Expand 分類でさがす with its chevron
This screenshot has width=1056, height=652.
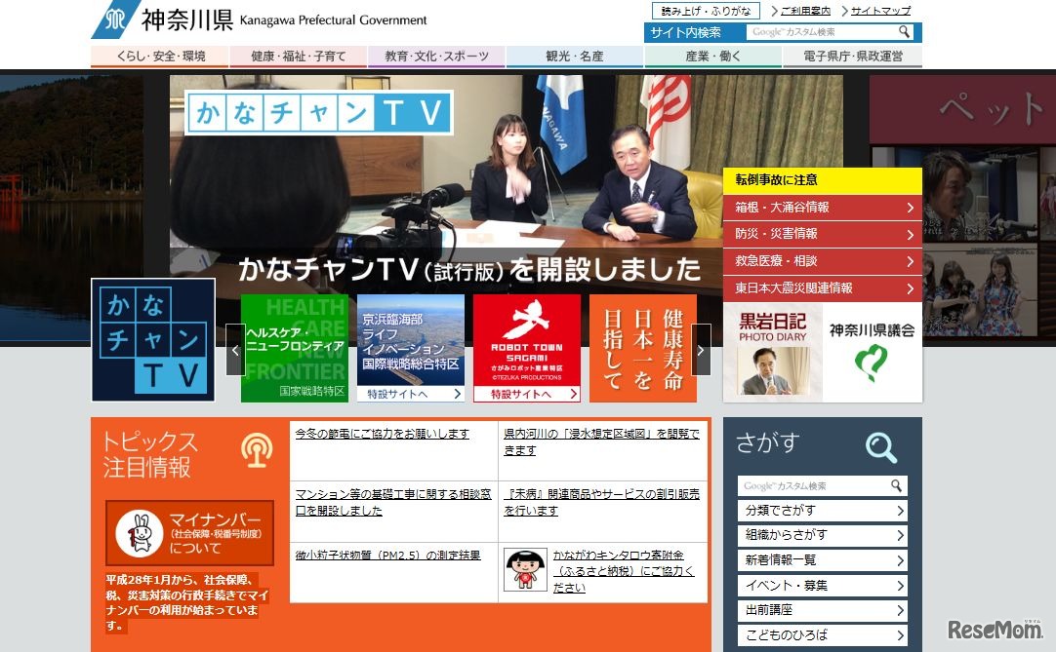coord(903,510)
